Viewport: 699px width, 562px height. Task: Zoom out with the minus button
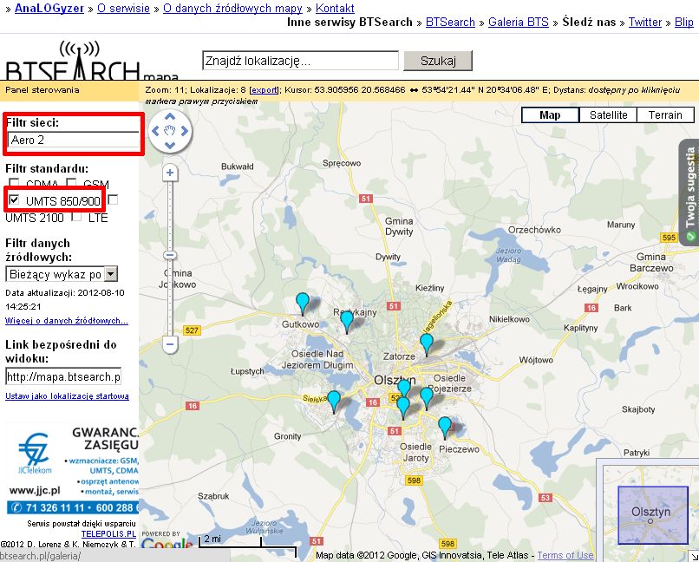tap(170, 344)
